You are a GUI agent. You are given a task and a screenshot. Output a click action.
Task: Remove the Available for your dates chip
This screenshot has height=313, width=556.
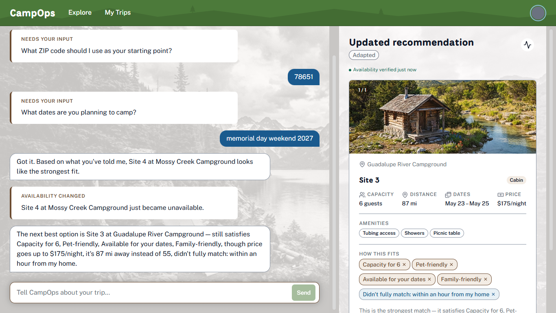tap(429, 279)
